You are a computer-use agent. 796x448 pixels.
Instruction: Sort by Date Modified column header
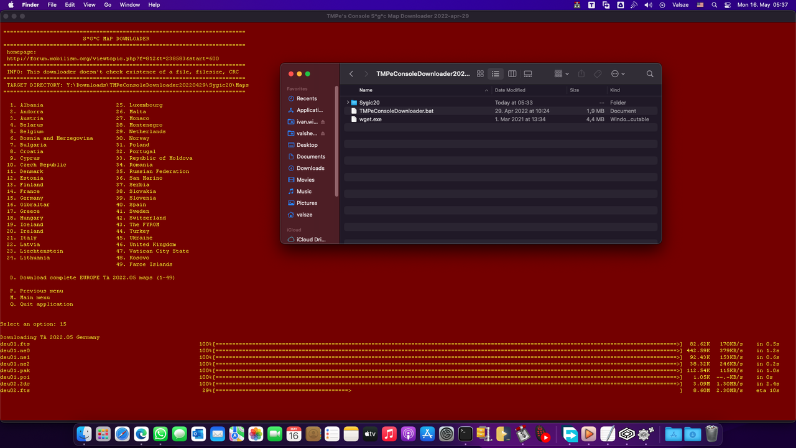click(x=510, y=90)
